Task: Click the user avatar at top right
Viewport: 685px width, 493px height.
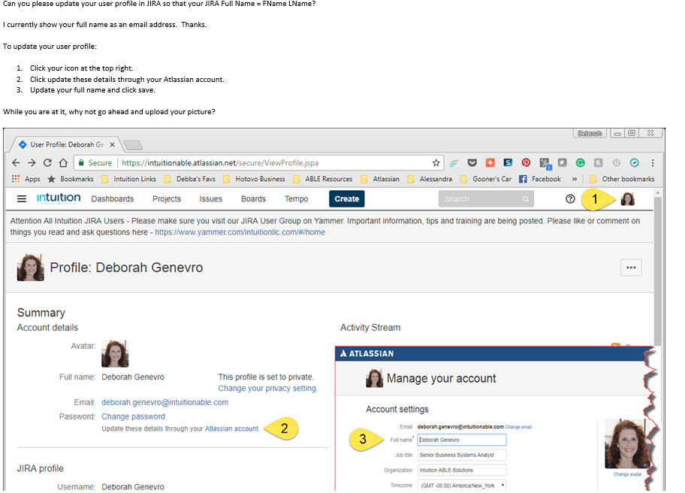Action: 628,199
